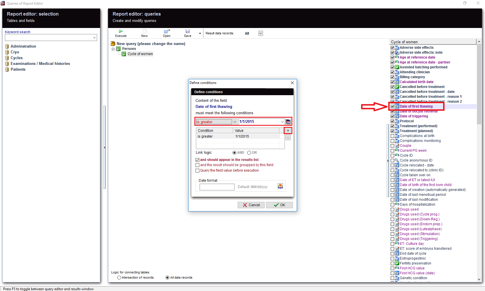Click the Assisted hatching performed green check icon
The height and width of the screenshot is (291, 485).
pyautogui.click(x=397, y=67)
